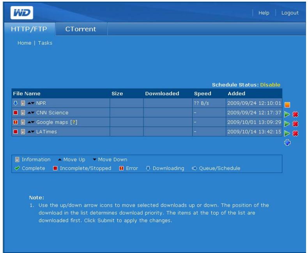
Task: Select the NPR file name
Action: [x=41, y=103]
